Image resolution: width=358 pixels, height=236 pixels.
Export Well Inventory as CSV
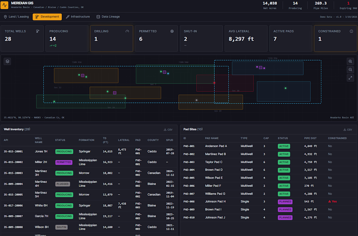168,130
